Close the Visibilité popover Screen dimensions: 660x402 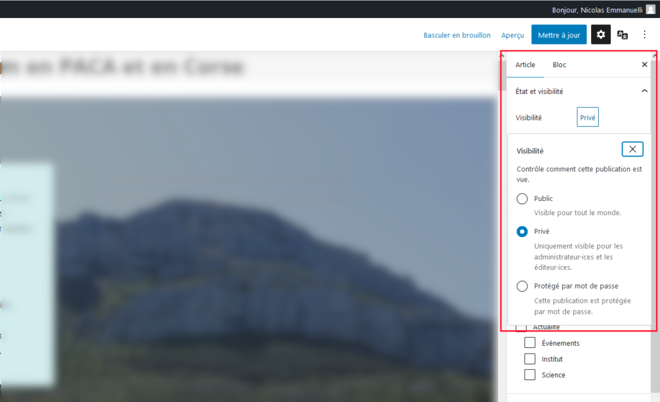pos(632,149)
